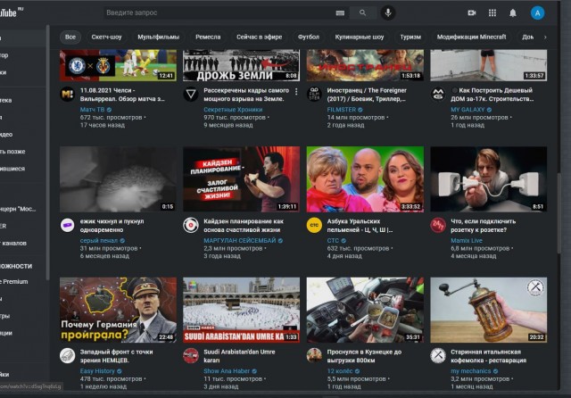The image size is (571, 398).
Task: Select the Мультфильмы category chip
Action: point(158,37)
